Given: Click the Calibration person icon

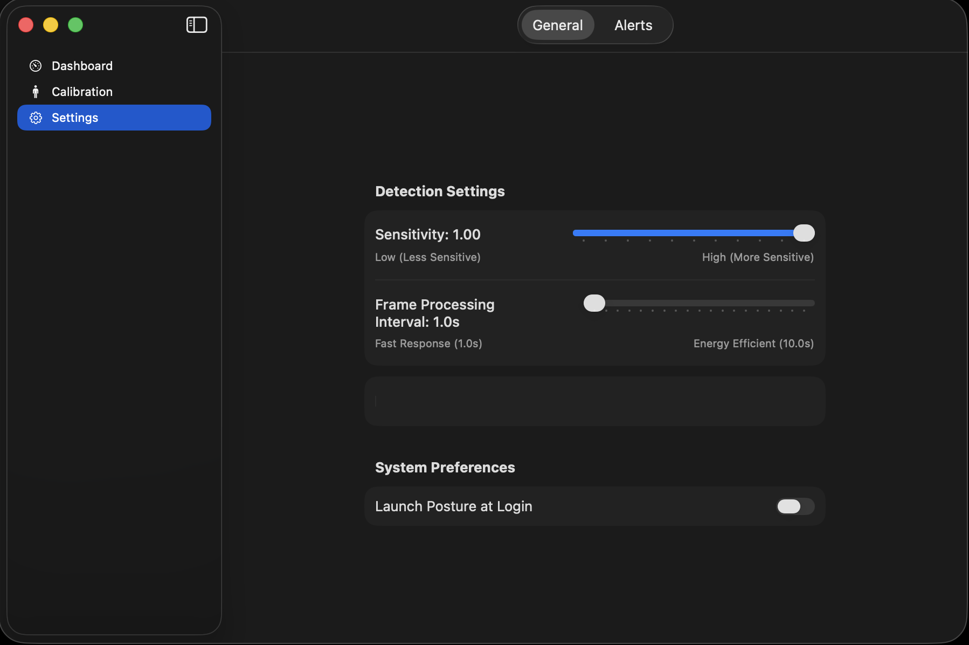Looking at the screenshot, I should (36, 92).
